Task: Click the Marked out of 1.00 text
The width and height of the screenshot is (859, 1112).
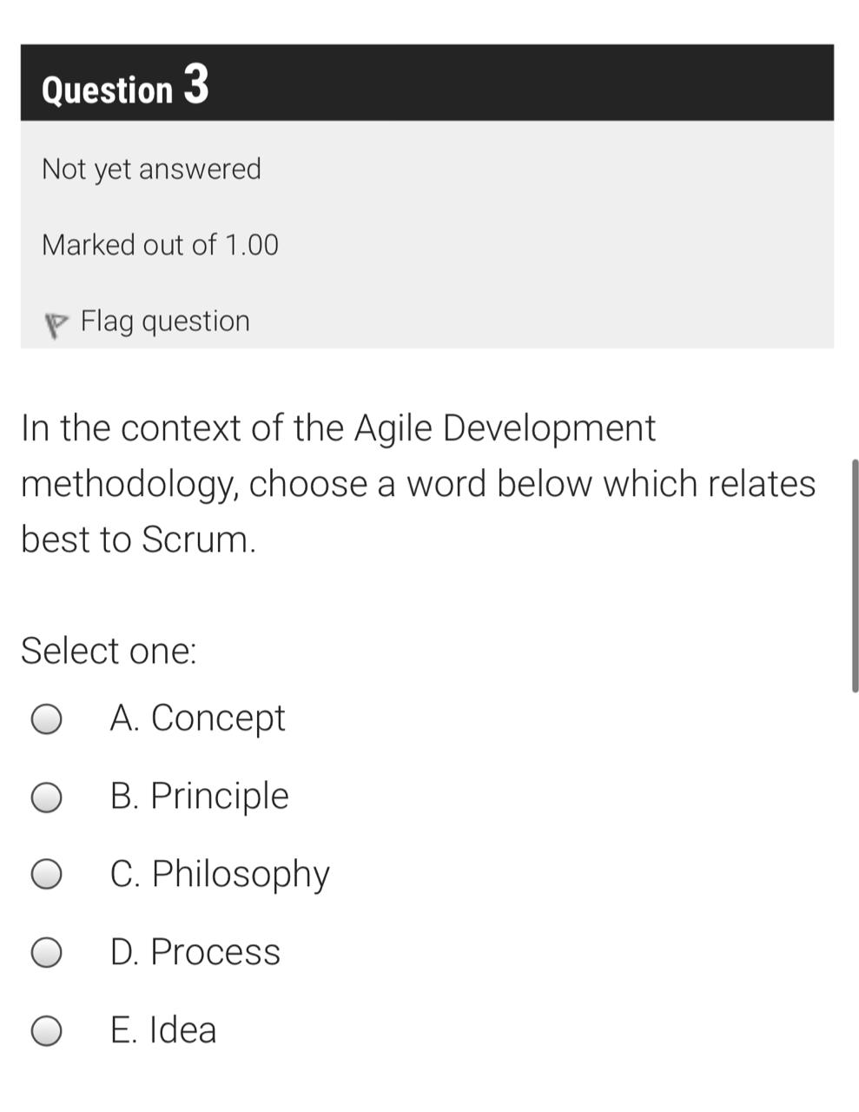Action: (x=160, y=244)
